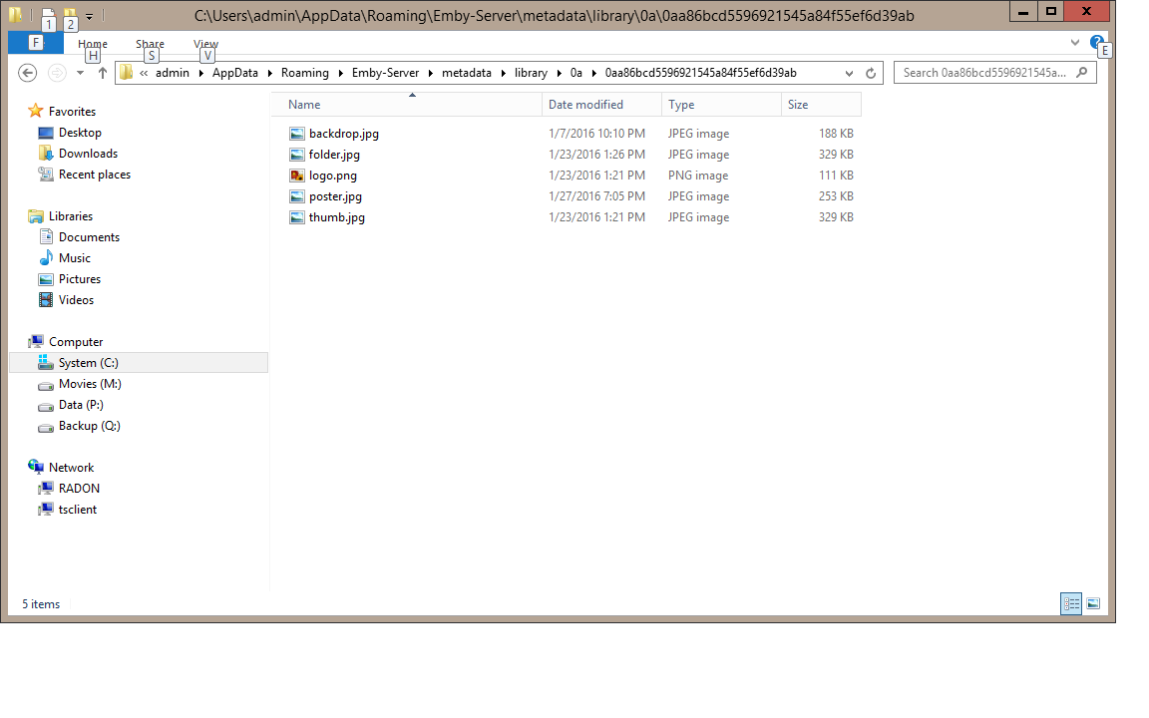
Task: Click the Forward navigation arrow
Action: (57, 73)
